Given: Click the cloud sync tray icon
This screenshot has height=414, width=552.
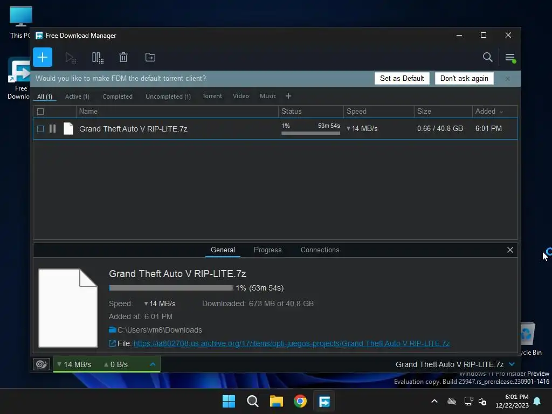Looking at the screenshot, I should coord(452,401).
